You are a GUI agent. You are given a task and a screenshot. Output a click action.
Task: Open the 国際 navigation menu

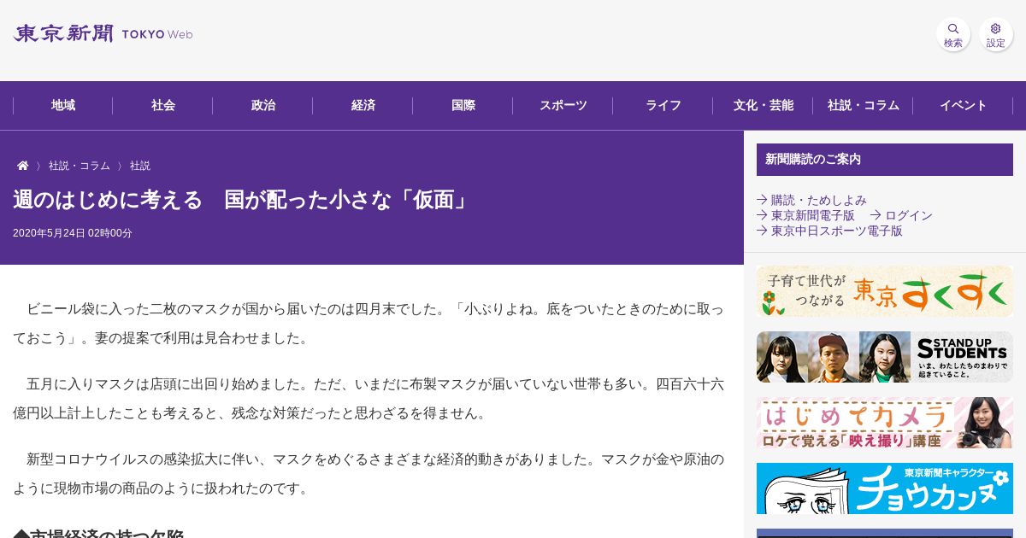463,106
